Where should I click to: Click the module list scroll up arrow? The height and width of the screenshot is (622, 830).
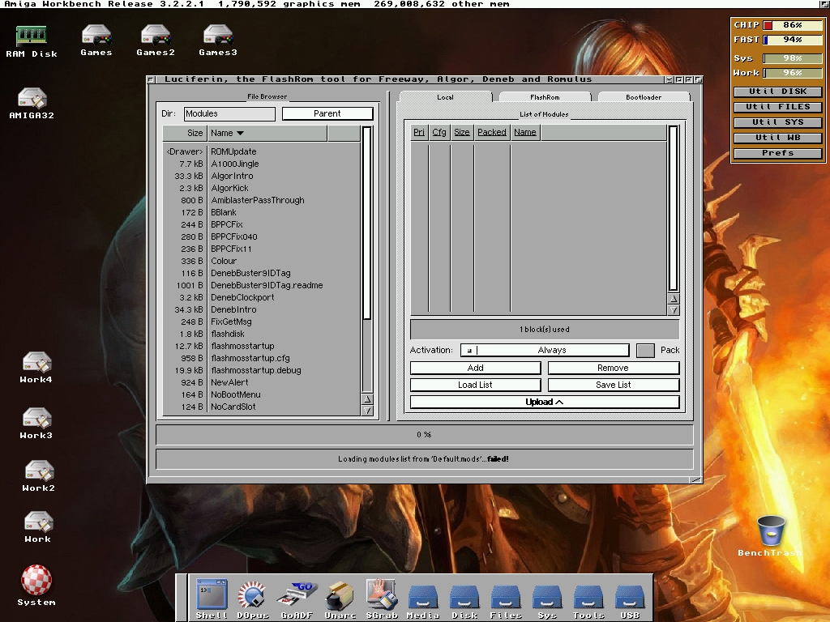point(674,299)
